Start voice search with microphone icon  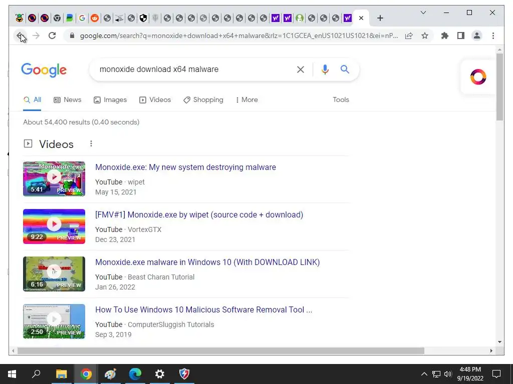[x=325, y=69]
